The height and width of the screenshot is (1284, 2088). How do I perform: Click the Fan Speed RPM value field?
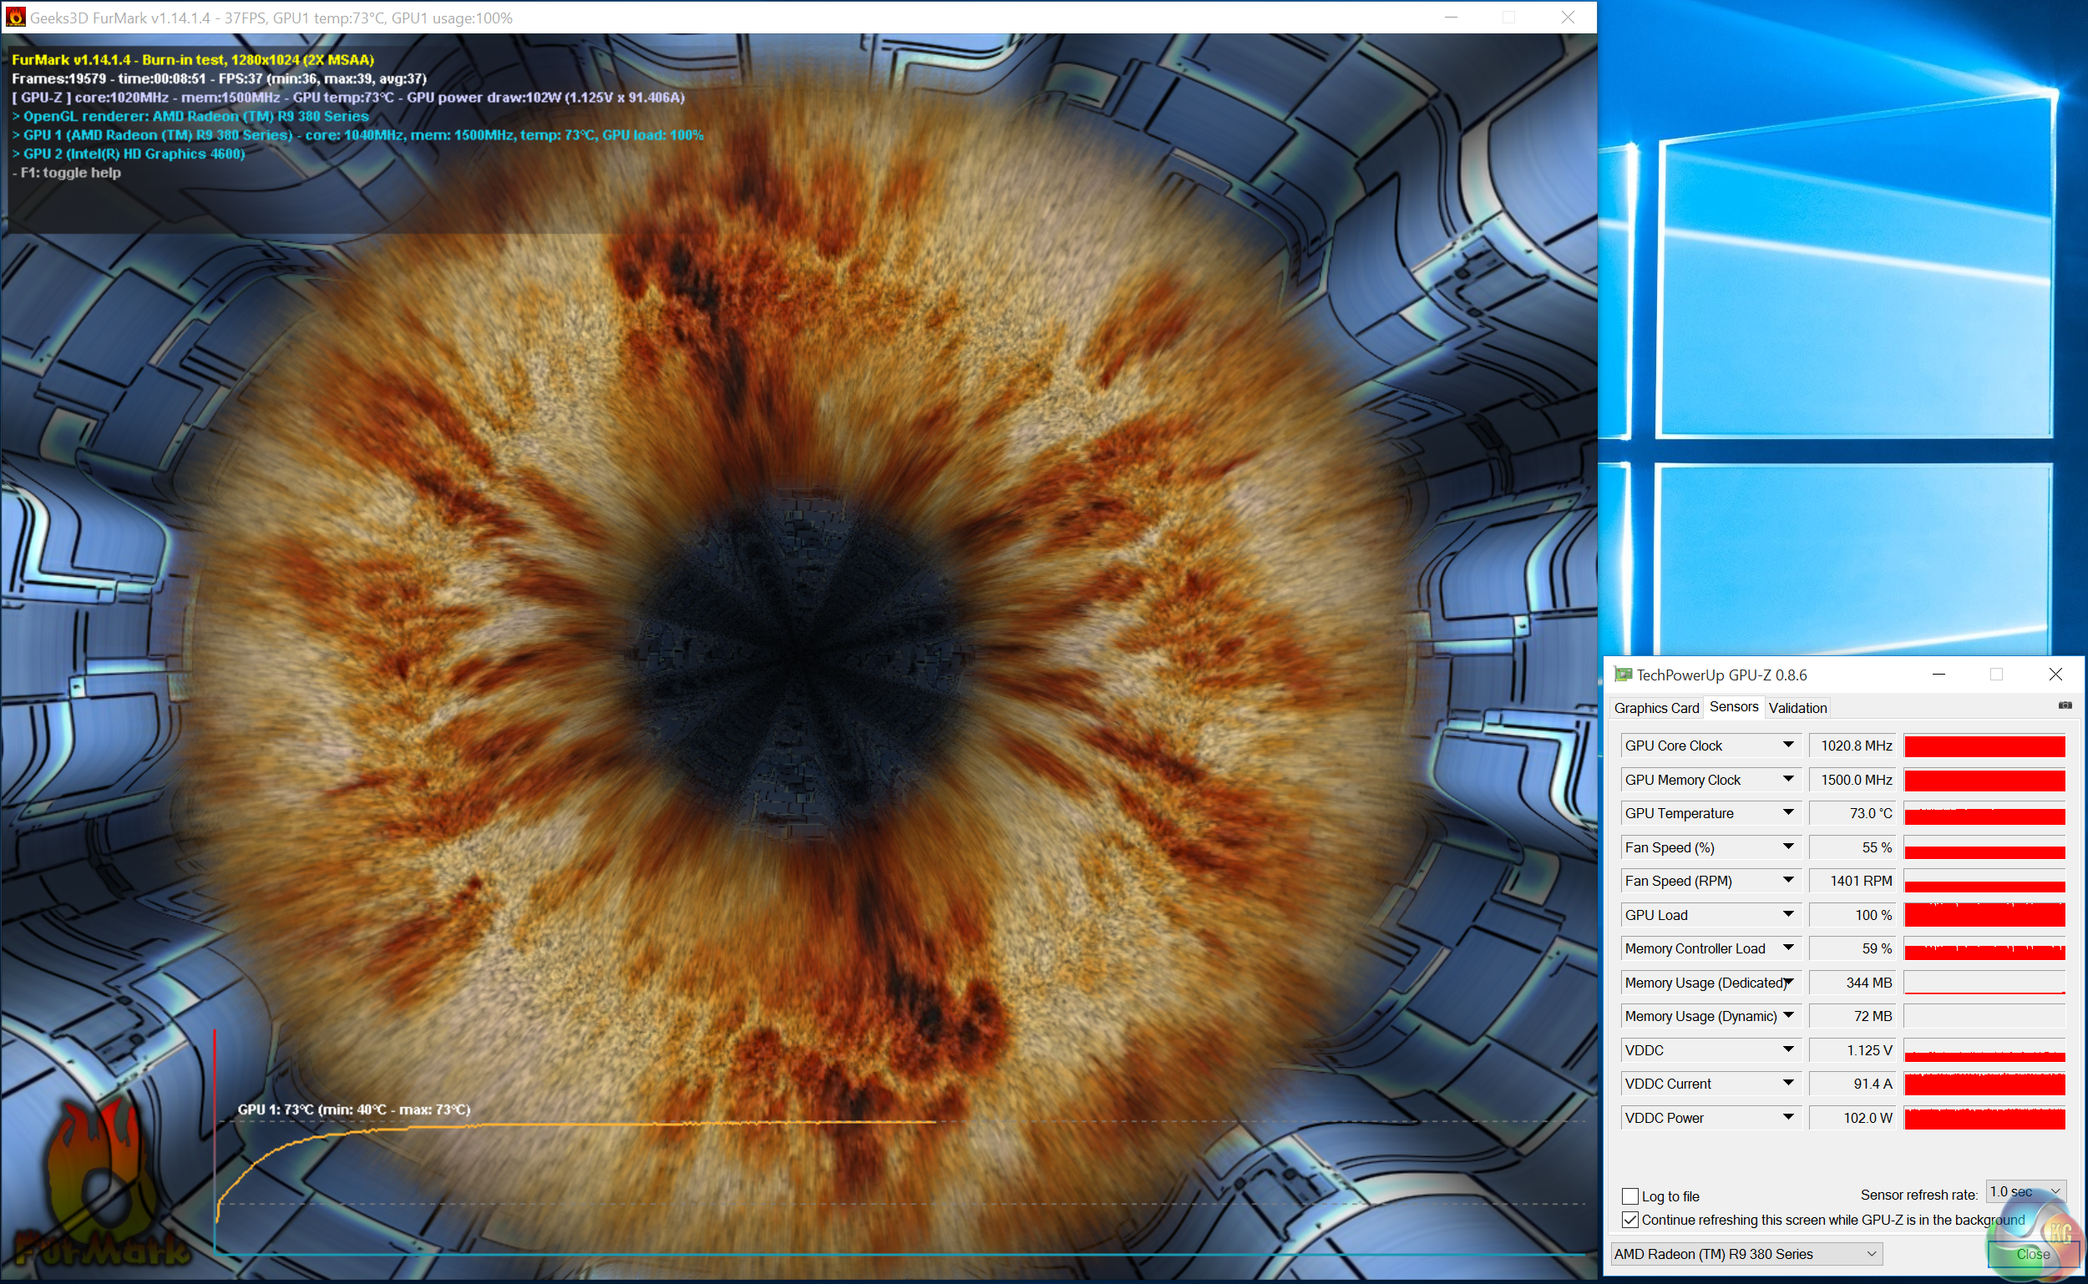1852,881
